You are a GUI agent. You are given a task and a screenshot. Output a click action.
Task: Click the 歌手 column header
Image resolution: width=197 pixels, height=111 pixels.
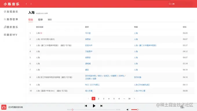[87, 27]
